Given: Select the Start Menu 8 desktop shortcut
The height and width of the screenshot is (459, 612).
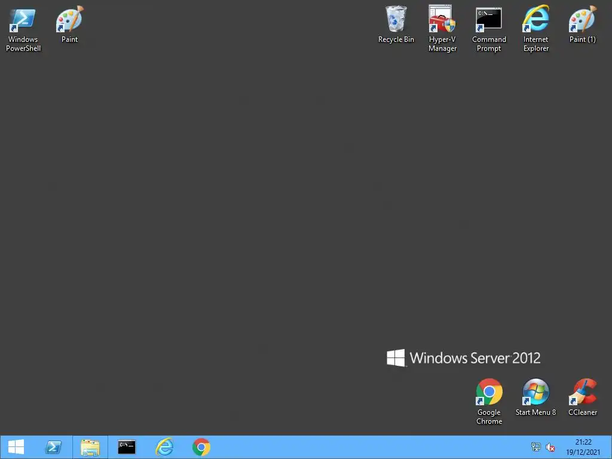Looking at the screenshot, I should [535, 397].
